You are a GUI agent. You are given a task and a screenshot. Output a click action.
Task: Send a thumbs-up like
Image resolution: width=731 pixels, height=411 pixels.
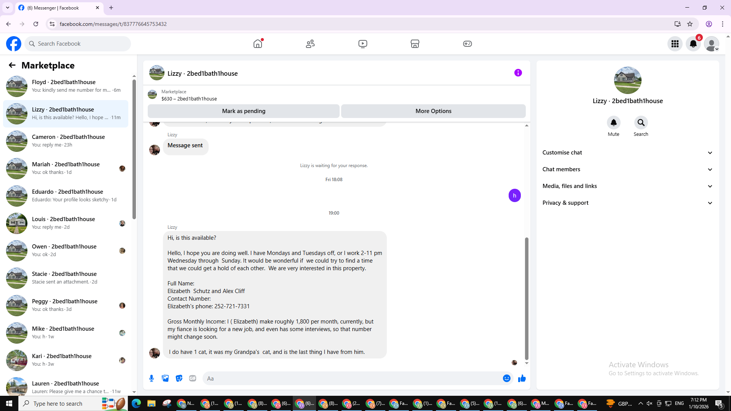522,378
